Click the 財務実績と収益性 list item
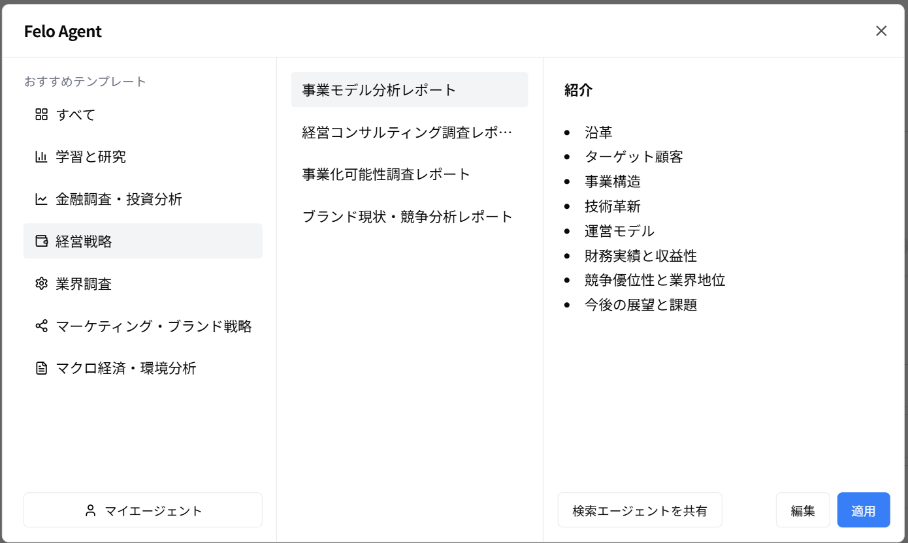The width and height of the screenshot is (908, 543). coord(641,256)
